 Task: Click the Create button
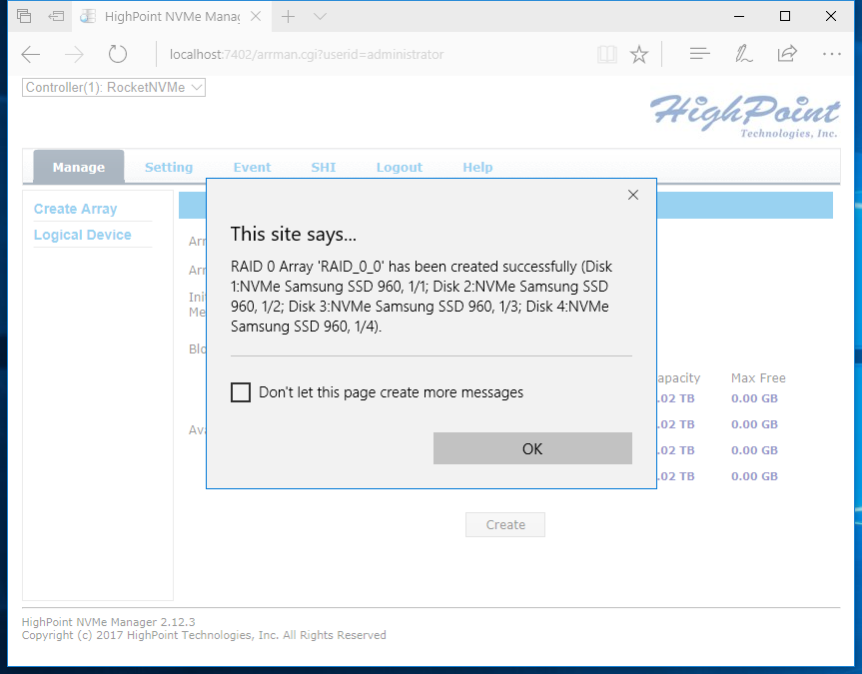tap(505, 524)
